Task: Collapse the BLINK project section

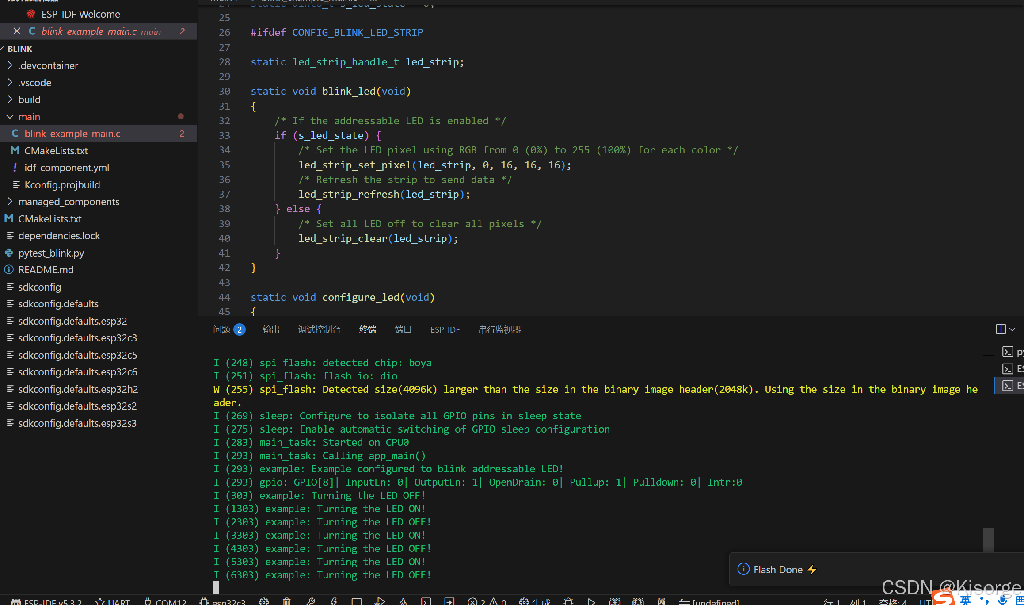Action: (20, 49)
